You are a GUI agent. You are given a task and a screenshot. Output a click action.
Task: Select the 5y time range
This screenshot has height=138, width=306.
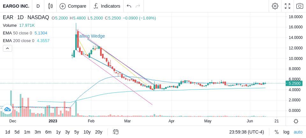[76, 132]
